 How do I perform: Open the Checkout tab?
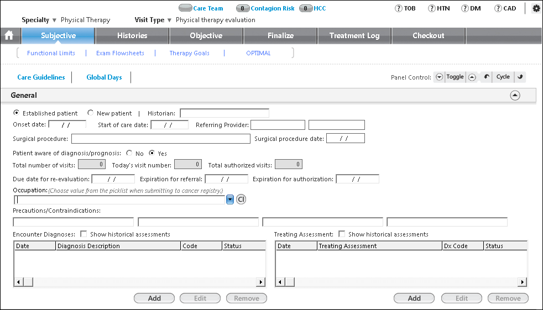(429, 35)
